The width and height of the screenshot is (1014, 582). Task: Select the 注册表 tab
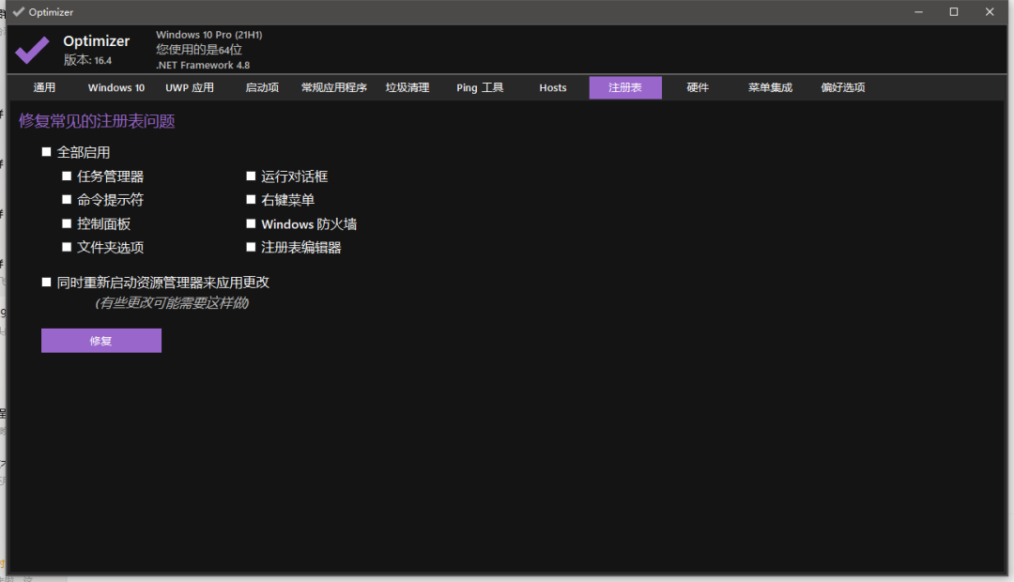(625, 87)
